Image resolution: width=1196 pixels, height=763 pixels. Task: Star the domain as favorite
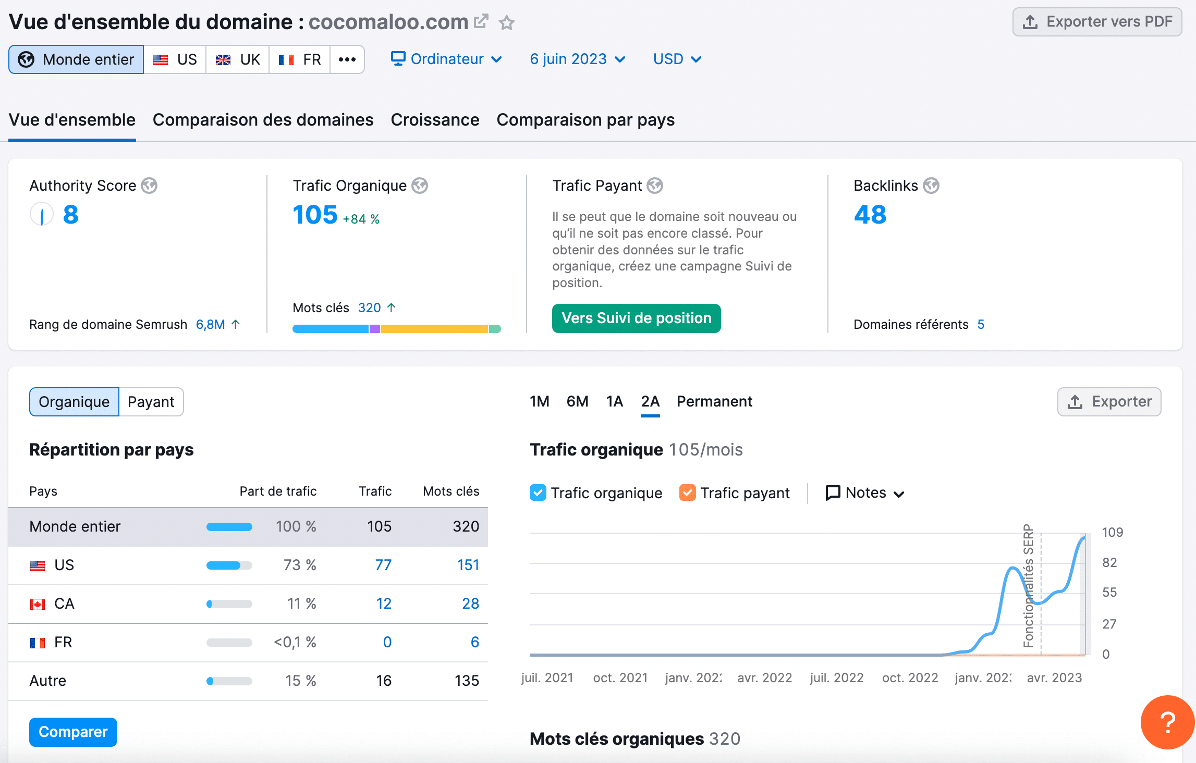click(506, 22)
